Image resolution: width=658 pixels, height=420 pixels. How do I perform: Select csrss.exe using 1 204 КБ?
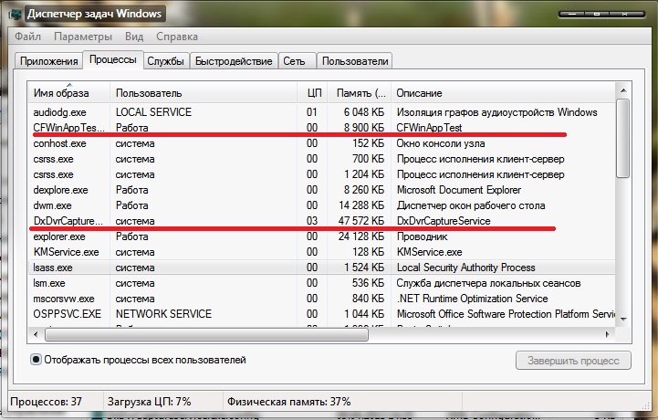coord(321,174)
